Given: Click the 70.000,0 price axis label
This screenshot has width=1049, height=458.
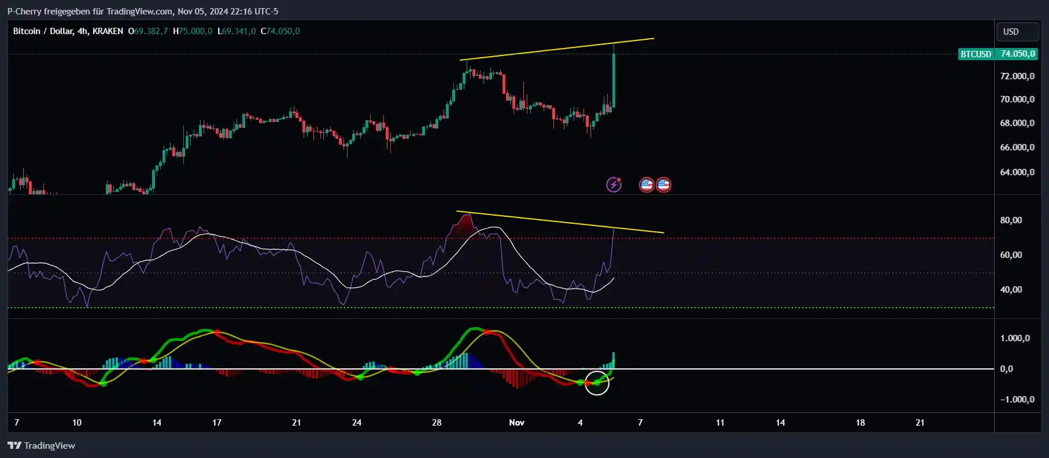Looking at the screenshot, I should tap(1017, 99).
